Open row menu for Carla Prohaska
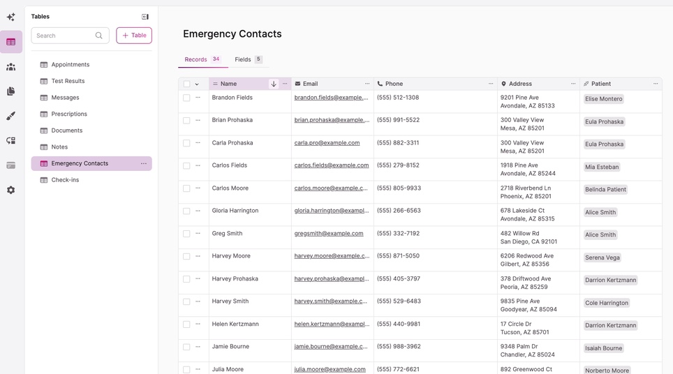Screen dimensions: 673x374 (198, 142)
